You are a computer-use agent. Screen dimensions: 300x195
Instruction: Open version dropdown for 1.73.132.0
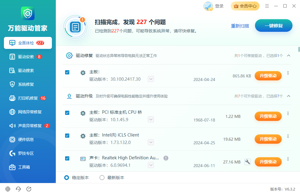tap(151, 142)
